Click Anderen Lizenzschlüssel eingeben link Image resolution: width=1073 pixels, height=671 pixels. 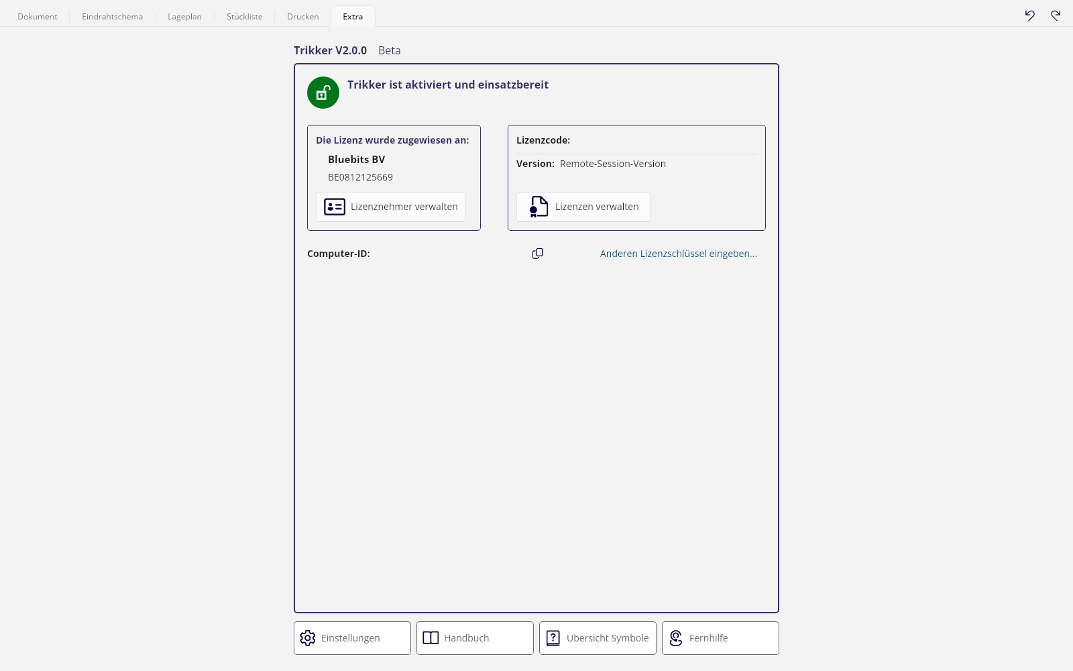[x=679, y=254]
